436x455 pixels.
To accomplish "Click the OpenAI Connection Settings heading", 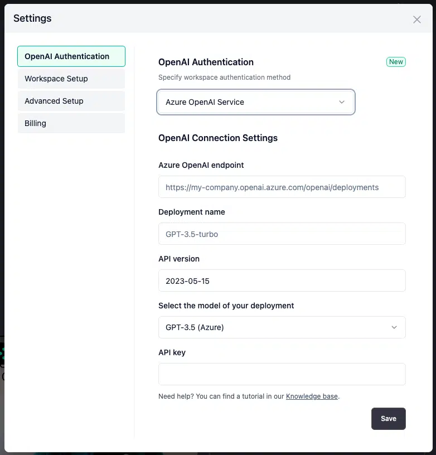I will point(218,138).
